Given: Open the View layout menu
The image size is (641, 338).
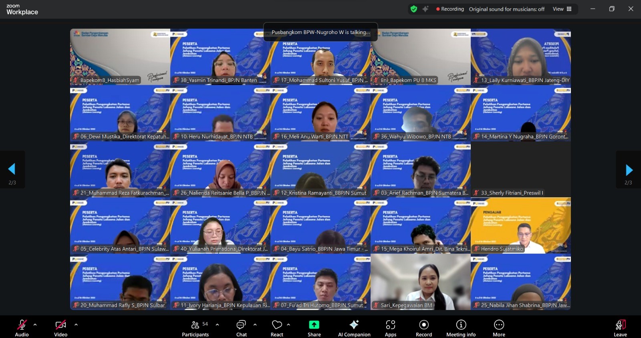Looking at the screenshot, I should pos(562,9).
